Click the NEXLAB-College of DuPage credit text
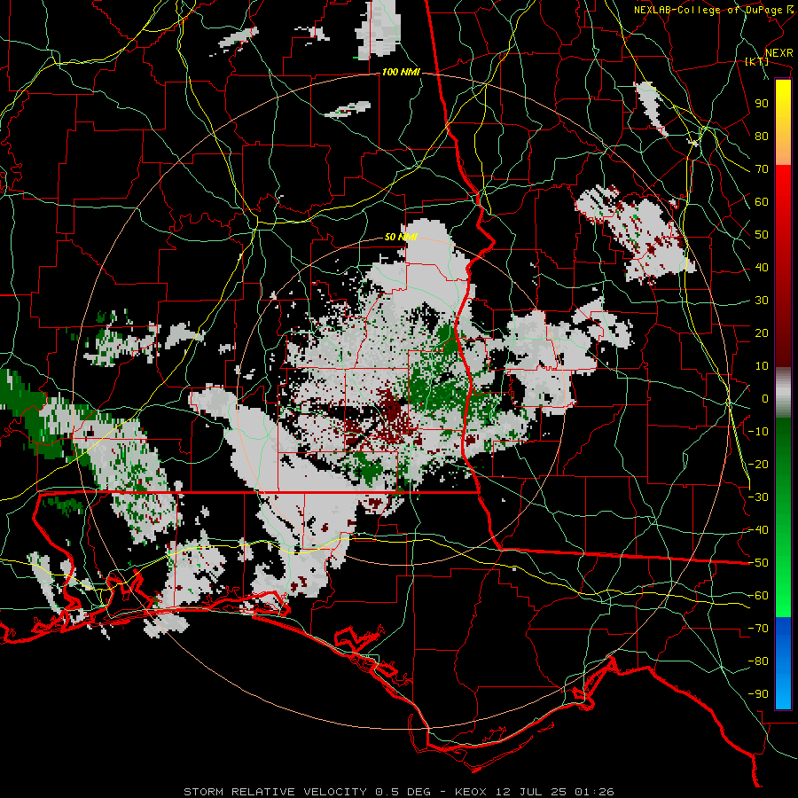Viewport: 798px width, 798px height. [x=708, y=10]
